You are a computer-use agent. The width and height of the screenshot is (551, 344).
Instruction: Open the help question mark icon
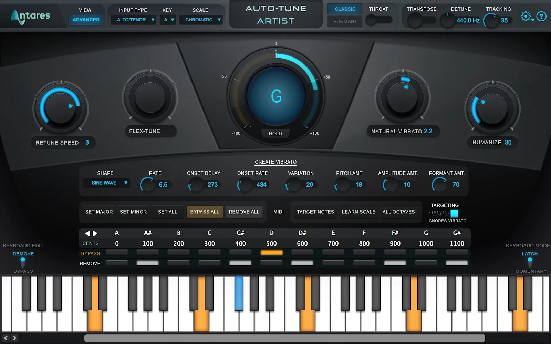[541, 16]
